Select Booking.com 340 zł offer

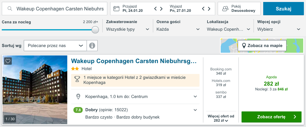[x=221, y=71]
